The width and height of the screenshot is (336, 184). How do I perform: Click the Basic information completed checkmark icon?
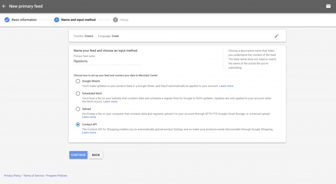(x=7, y=20)
